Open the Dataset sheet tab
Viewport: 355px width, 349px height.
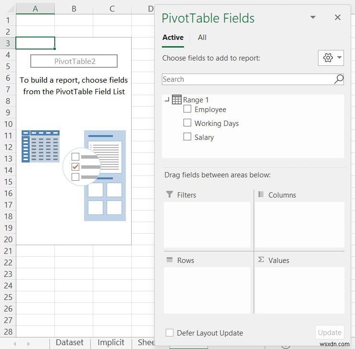coord(70,343)
